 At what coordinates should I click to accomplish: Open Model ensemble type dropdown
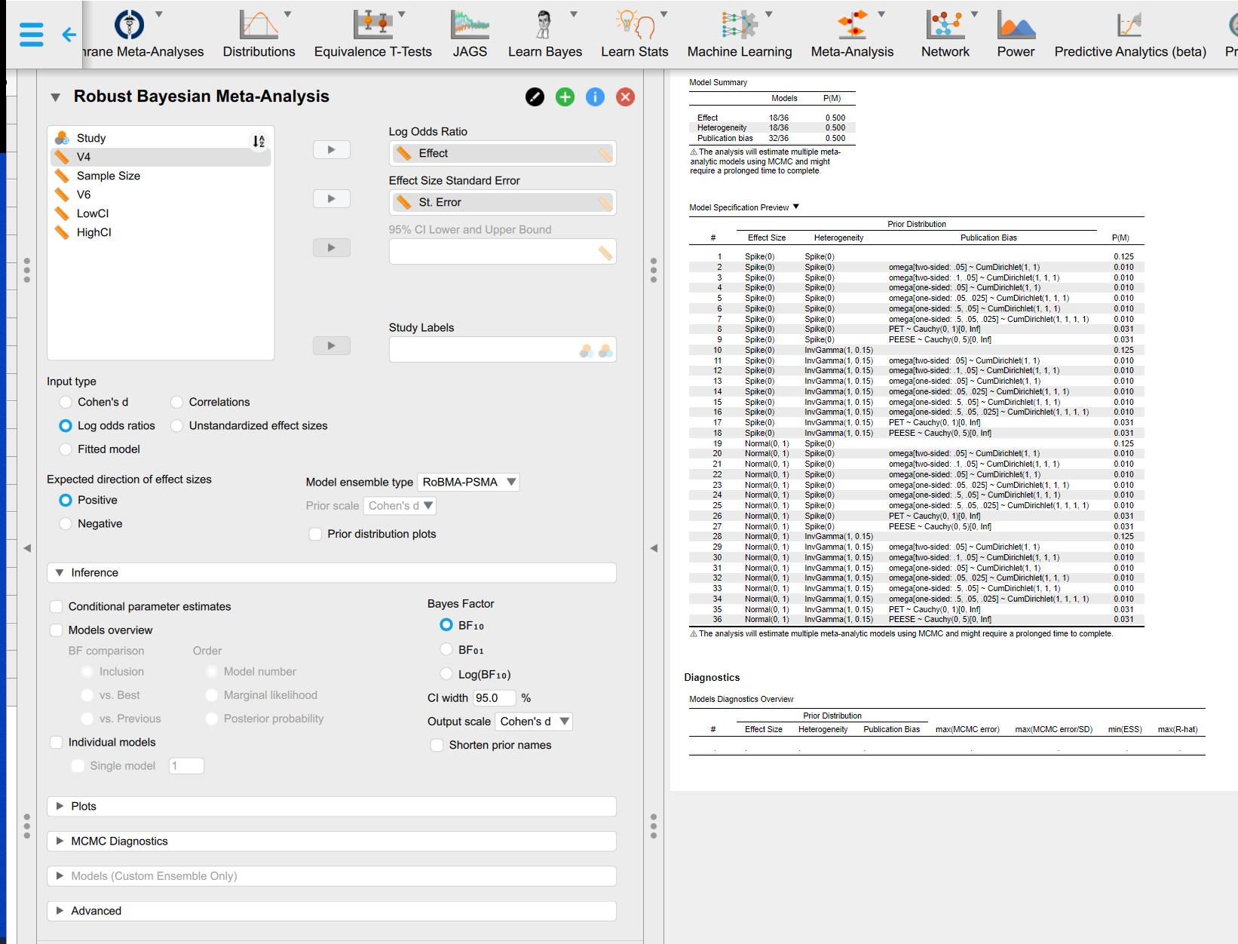pyautogui.click(x=468, y=482)
